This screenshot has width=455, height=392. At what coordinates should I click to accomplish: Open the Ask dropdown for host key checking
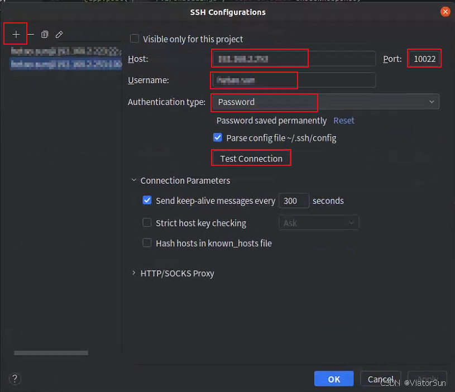click(x=319, y=223)
